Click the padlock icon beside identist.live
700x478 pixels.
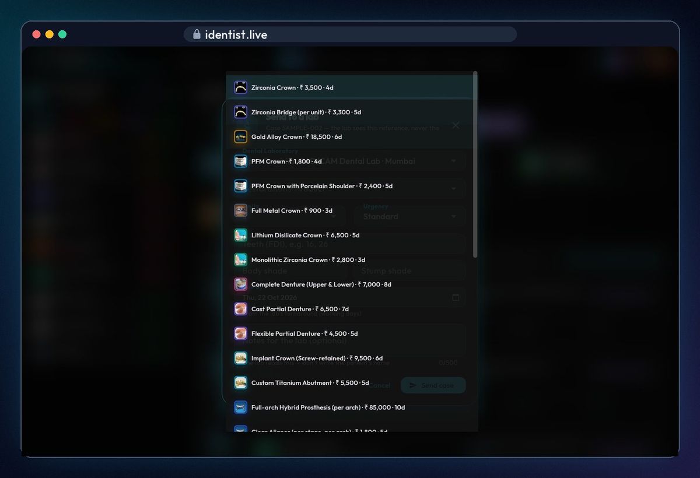197,34
